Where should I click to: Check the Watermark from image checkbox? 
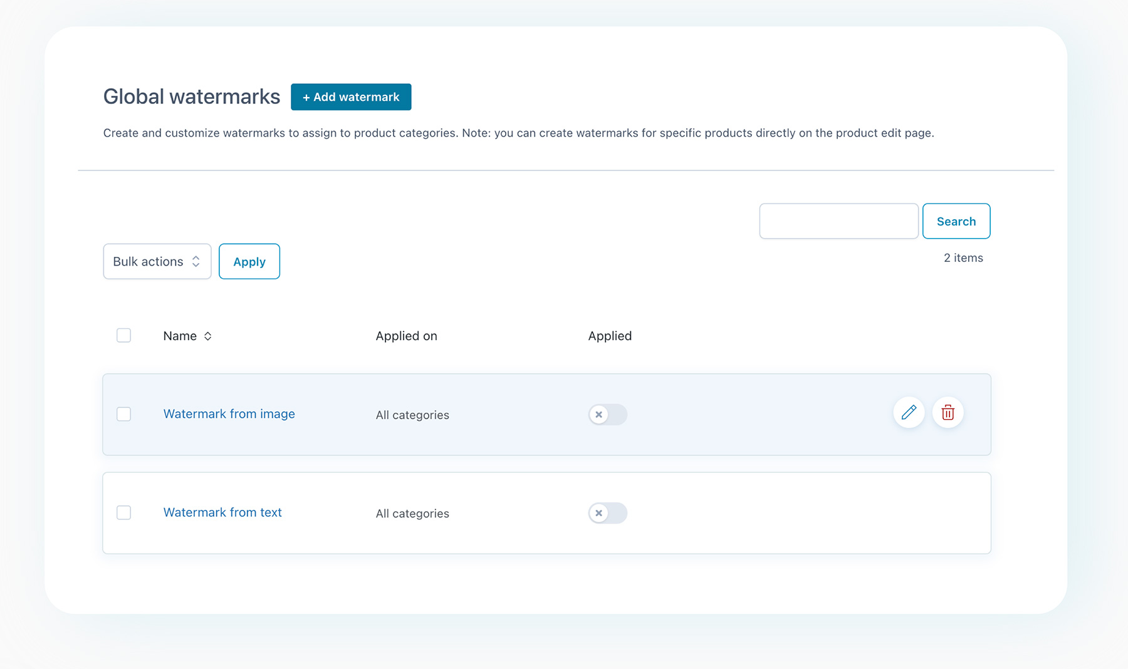click(x=124, y=414)
